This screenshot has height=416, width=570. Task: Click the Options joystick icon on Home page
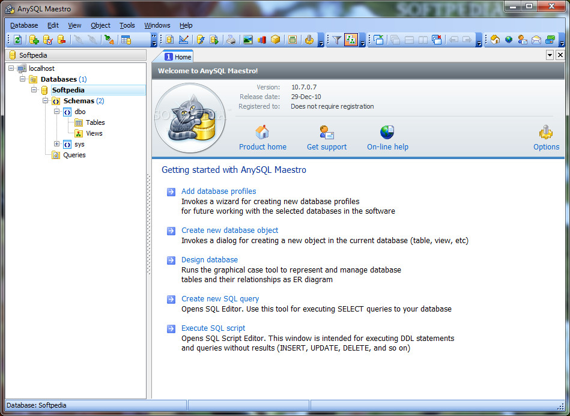[545, 132]
